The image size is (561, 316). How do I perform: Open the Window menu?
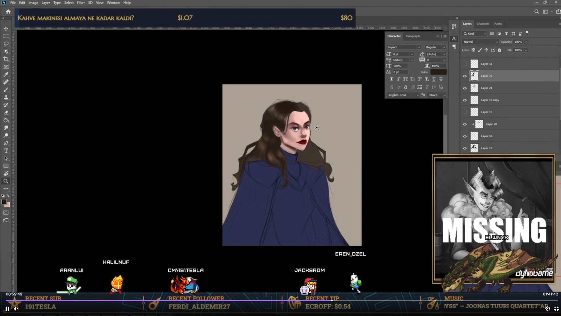click(113, 3)
